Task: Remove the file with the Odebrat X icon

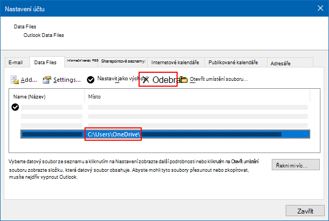Action: click(x=146, y=80)
